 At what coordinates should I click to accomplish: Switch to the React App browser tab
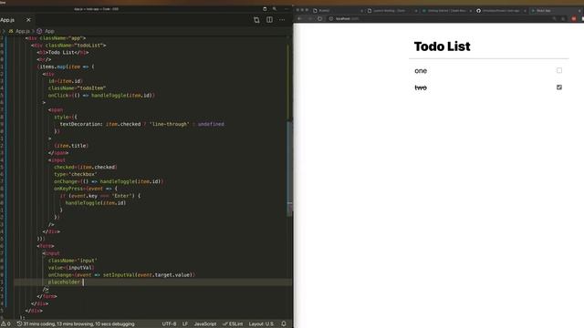pos(555,11)
